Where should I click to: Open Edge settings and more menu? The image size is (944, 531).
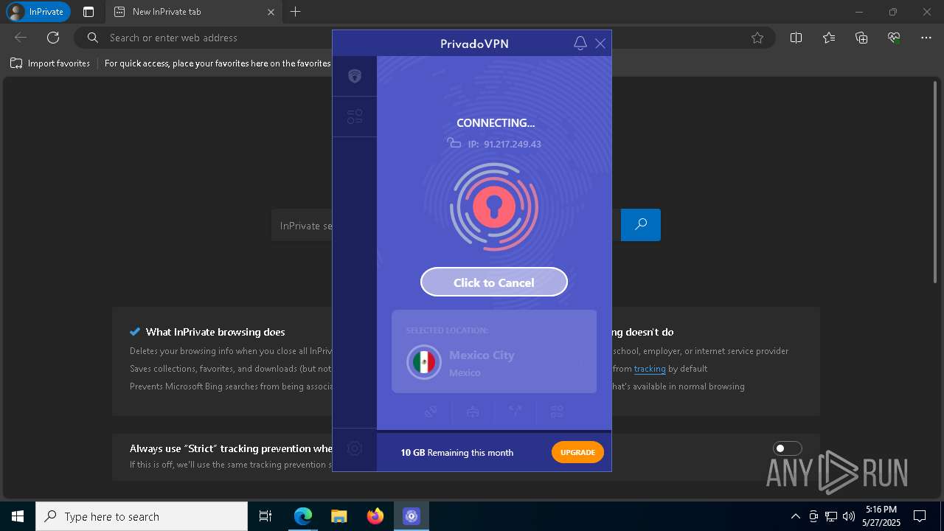(926, 38)
